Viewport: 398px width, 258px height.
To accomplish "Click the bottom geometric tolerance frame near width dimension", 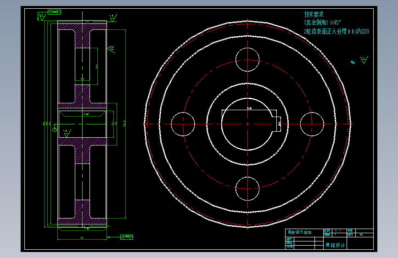I will coord(127,237).
